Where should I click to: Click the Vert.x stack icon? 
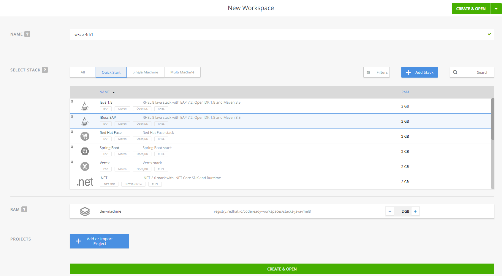(x=85, y=166)
